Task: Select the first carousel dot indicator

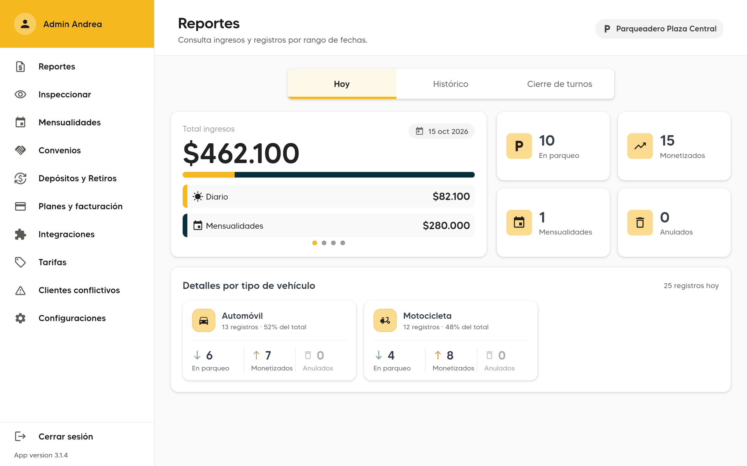Action: (x=315, y=243)
